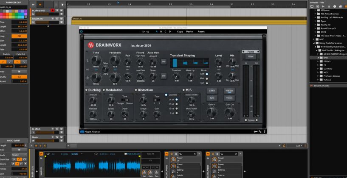Enable the Distortion section

[x=136, y=90]
